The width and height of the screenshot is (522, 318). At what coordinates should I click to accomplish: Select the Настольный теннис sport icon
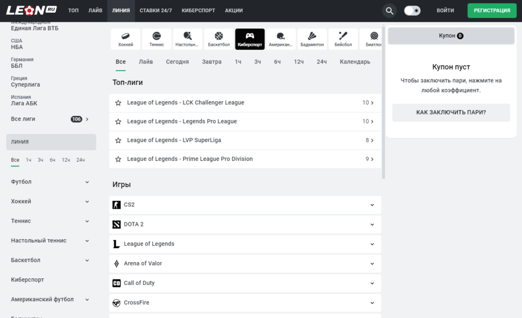188,39
